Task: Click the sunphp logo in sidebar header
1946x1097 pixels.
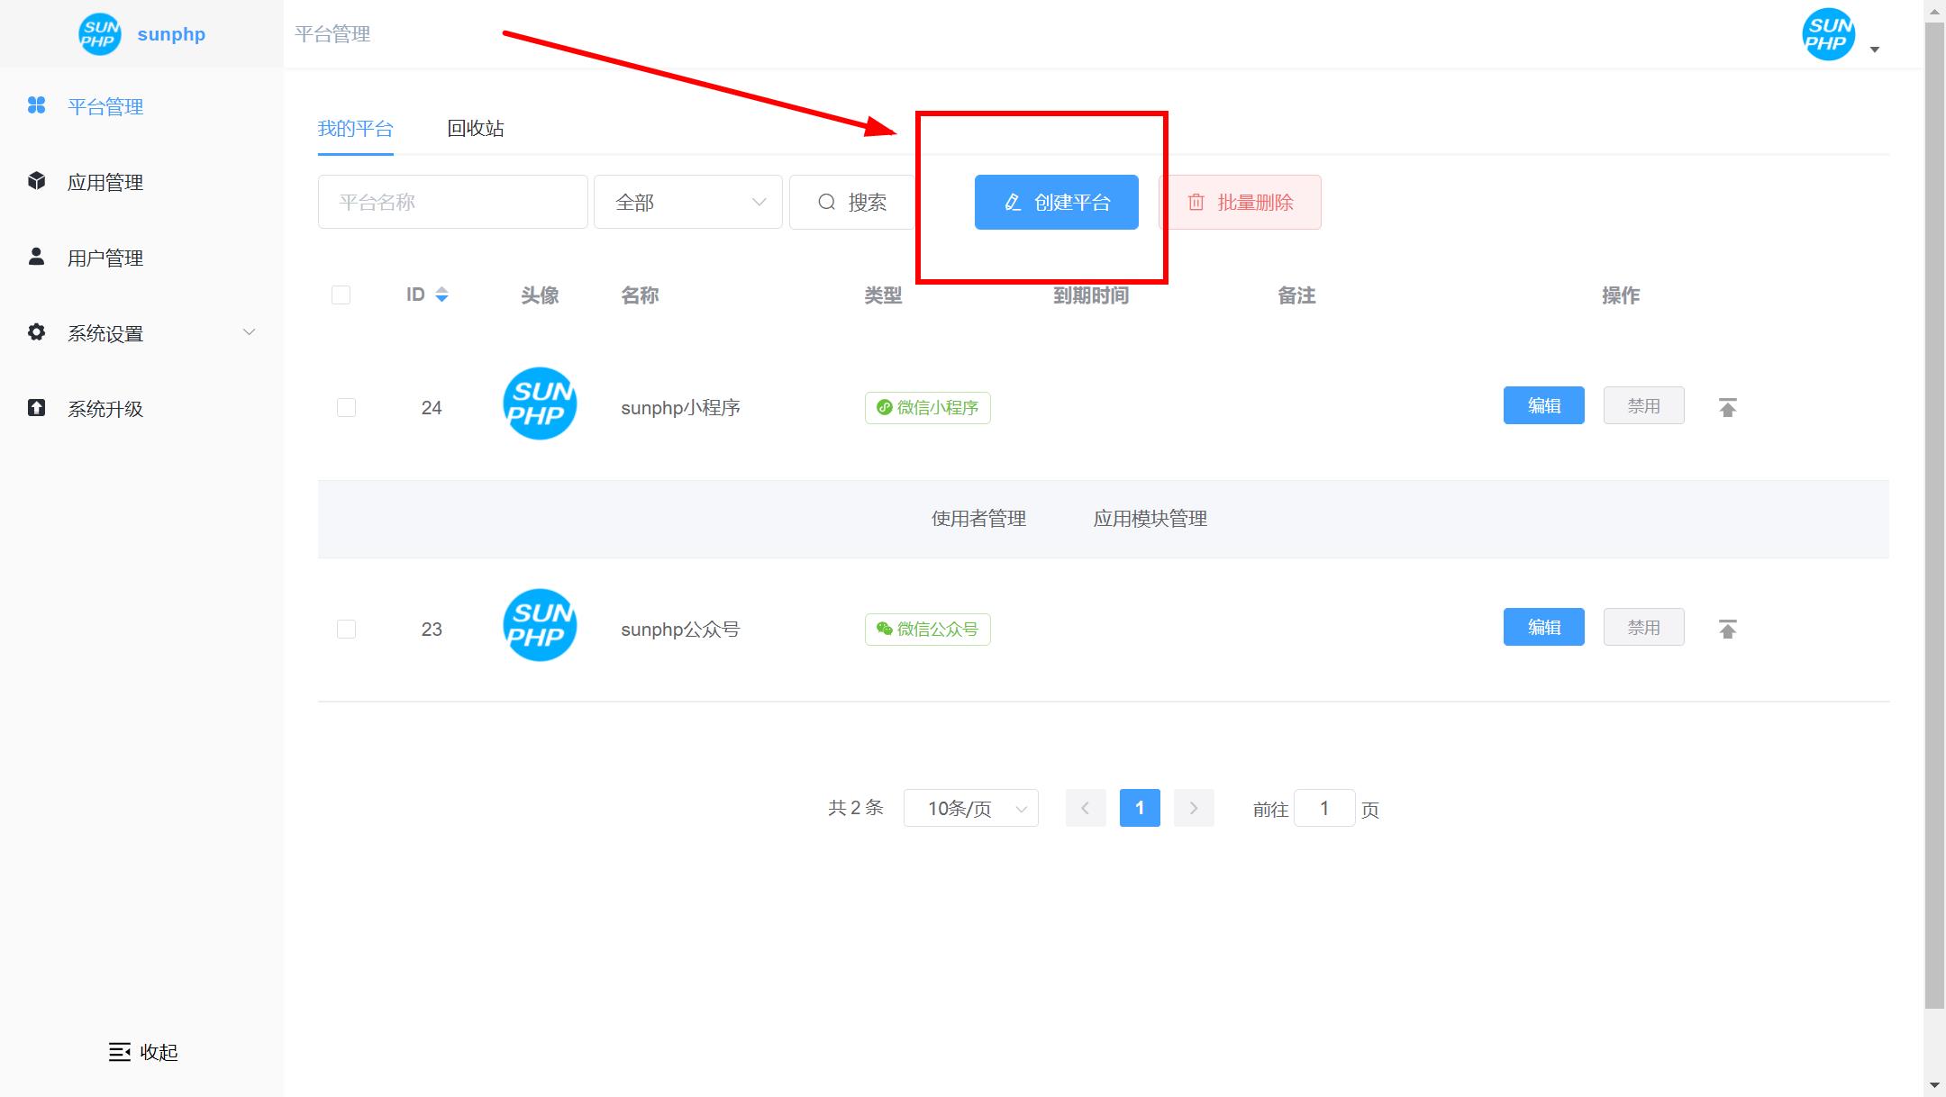Action: click(x=100, y=34)
